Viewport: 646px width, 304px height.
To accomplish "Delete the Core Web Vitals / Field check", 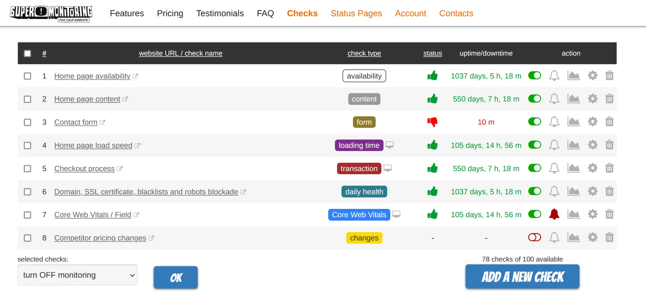I will (x=609, y=214).
